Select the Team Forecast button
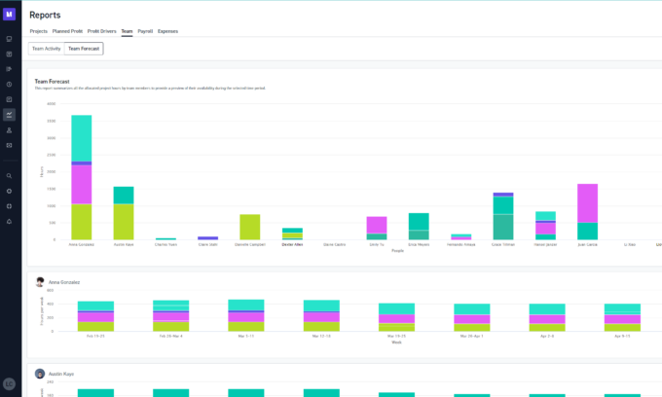Screen dimensions: 662x397 (84, 48)
